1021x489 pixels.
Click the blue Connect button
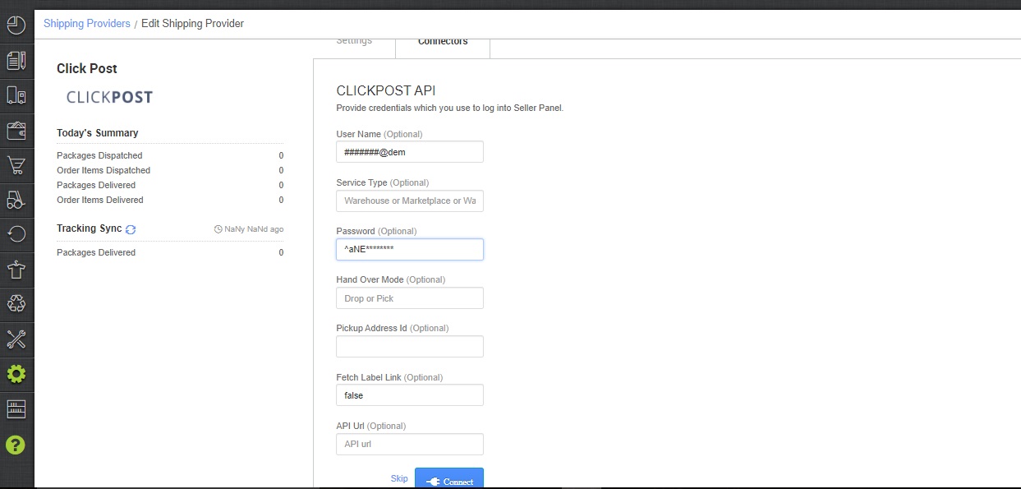tap(449, 478)
